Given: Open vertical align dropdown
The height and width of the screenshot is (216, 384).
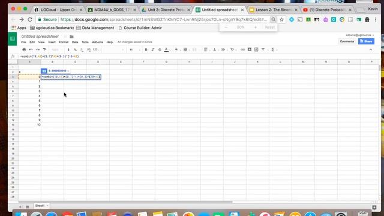Looking at the screenshot, I should [215, 49].
